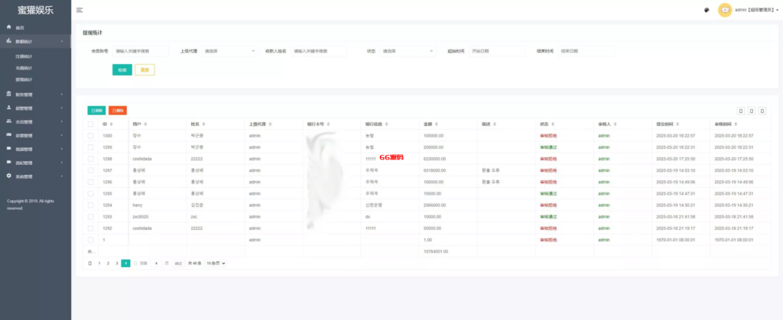Click the teal 检索 search button

(x=122, y=69)
